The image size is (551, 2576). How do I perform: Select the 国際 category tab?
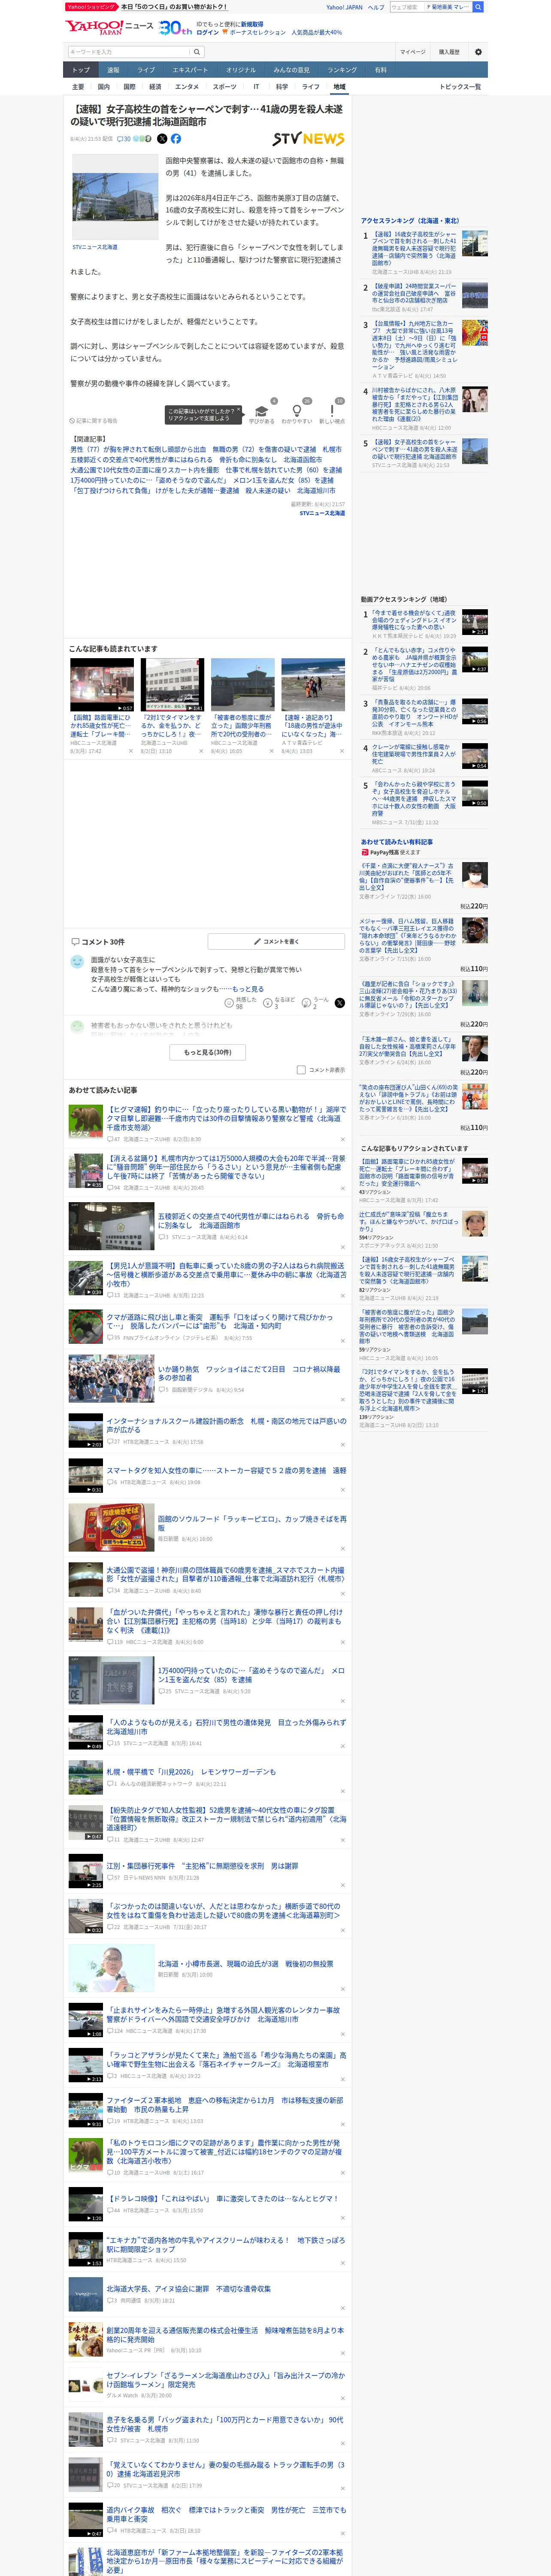pos(129,87)
